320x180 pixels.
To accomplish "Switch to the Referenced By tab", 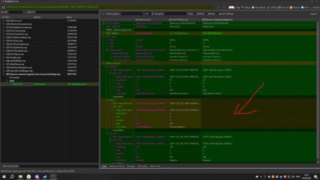I will point(116,166).
